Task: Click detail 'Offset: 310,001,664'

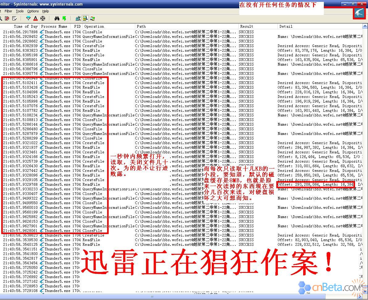Action: coord(299,166)
